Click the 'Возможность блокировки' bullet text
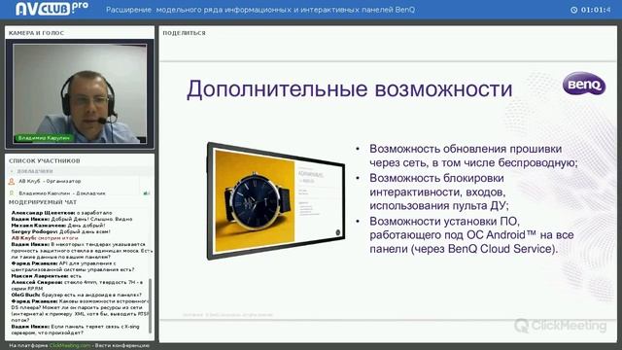Image resolution: width=622 pixels, height=350 pixels. click(x=438, y=192)
